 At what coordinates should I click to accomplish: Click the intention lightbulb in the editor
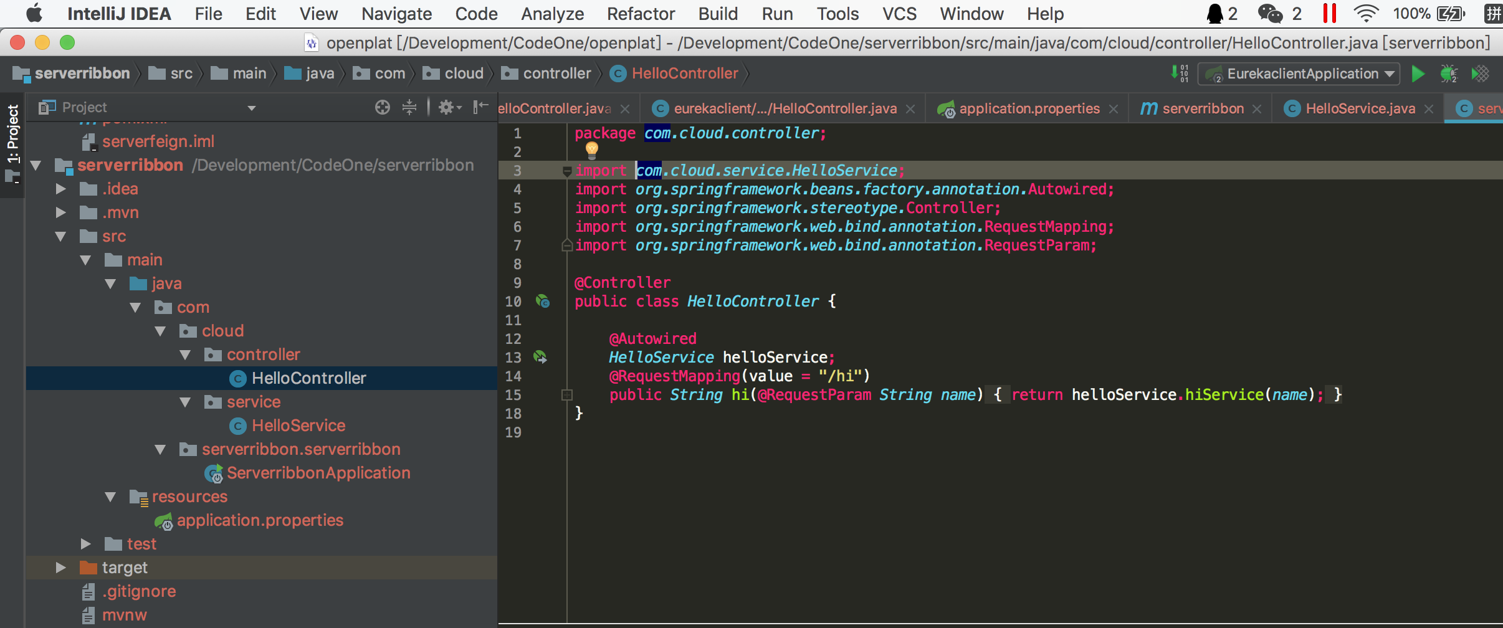[592, 150]
